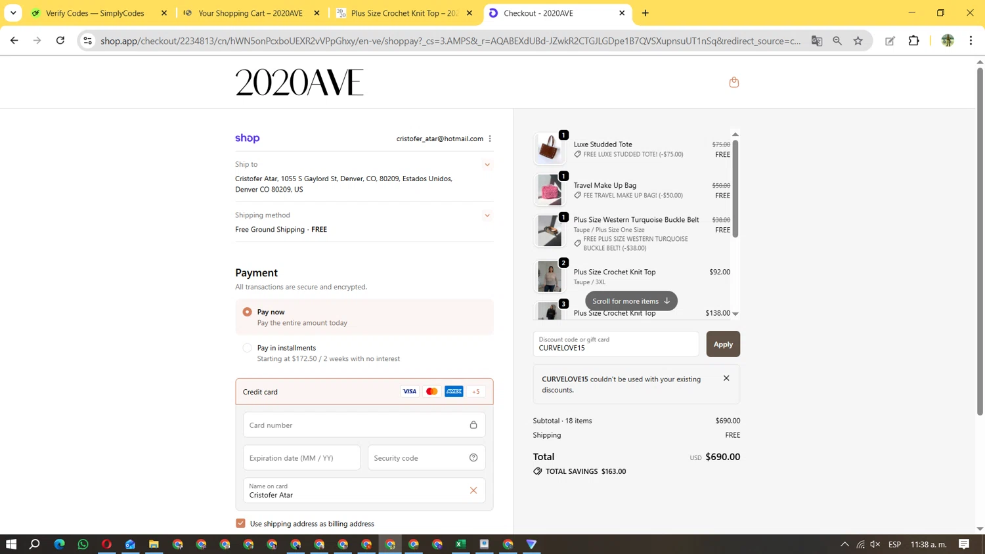985x554 pixels.
Task: Switch to Plus Size Crochet Knit Top tab
Action: point(404,13)
